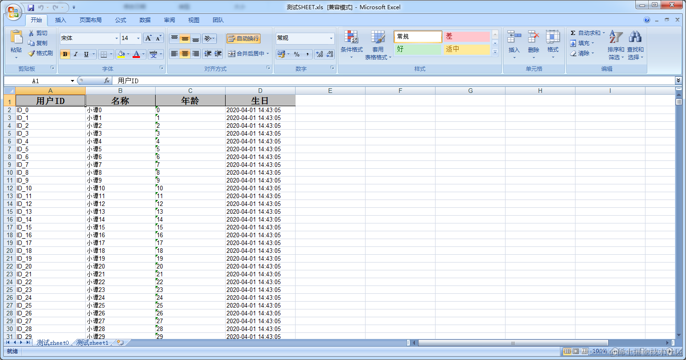This screenshot has width=686, height=360.
Task: Apply 好 (Good) cell style
Action: (x=418, y=49)
